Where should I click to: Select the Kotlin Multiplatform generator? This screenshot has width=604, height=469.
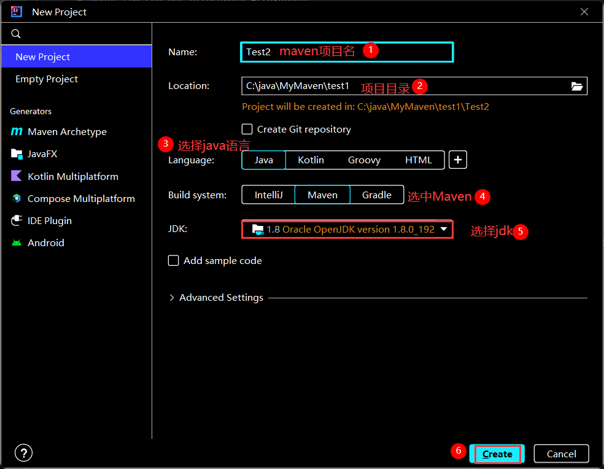72,176
